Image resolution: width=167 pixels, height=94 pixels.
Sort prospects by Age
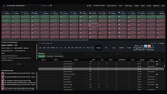pyautogui.click(x=114, y=48)
